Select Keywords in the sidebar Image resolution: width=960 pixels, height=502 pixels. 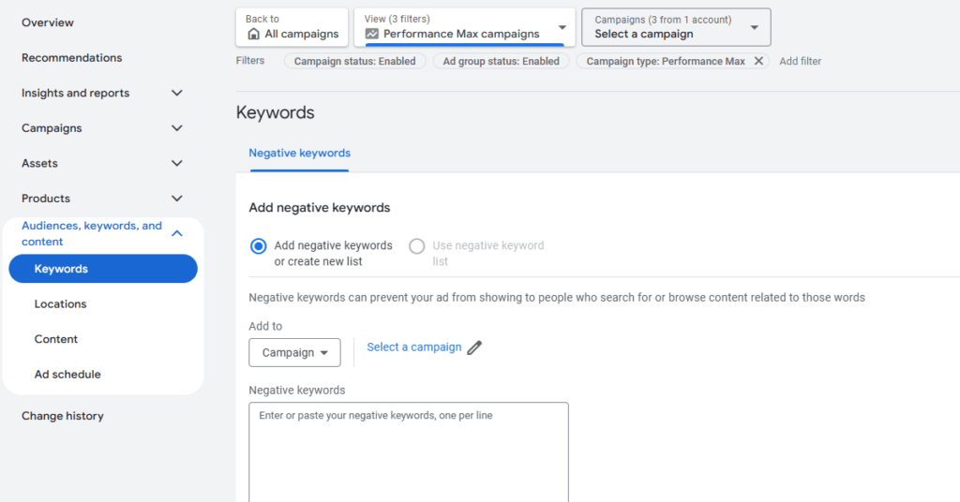pyautogui.click(x=103, y=269)
